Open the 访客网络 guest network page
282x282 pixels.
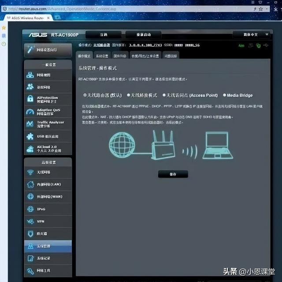pyautogui.click(x=48, y=87)
